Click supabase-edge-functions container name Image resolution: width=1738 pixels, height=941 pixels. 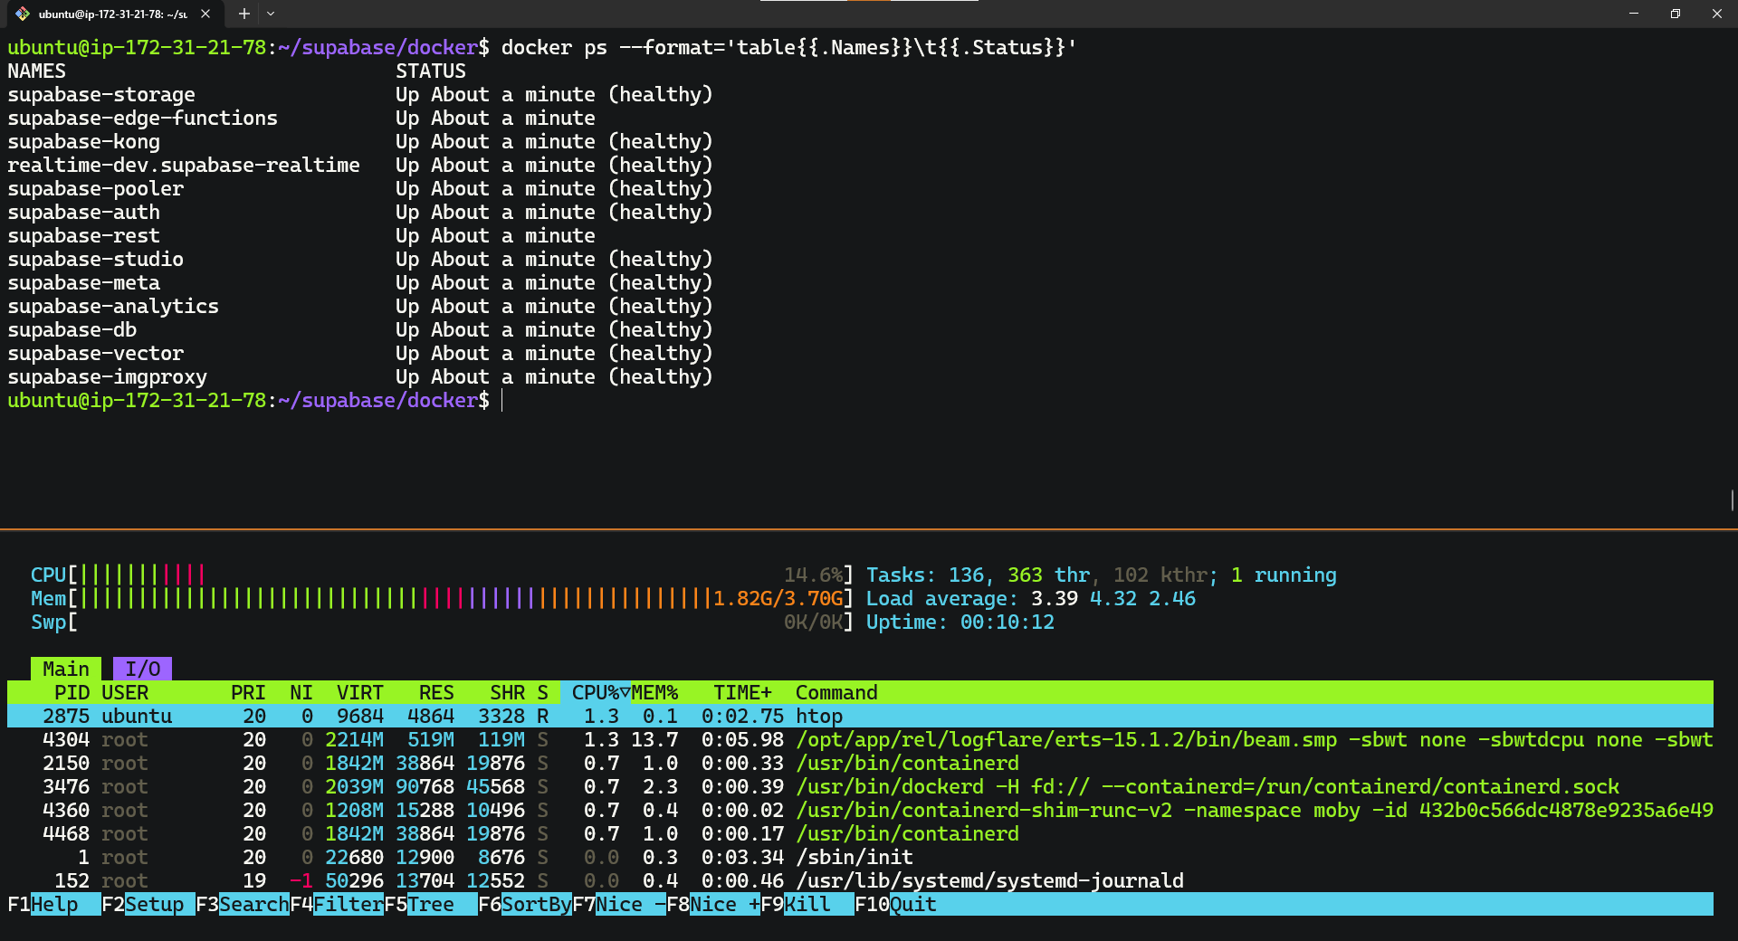(x=143, y=118)
